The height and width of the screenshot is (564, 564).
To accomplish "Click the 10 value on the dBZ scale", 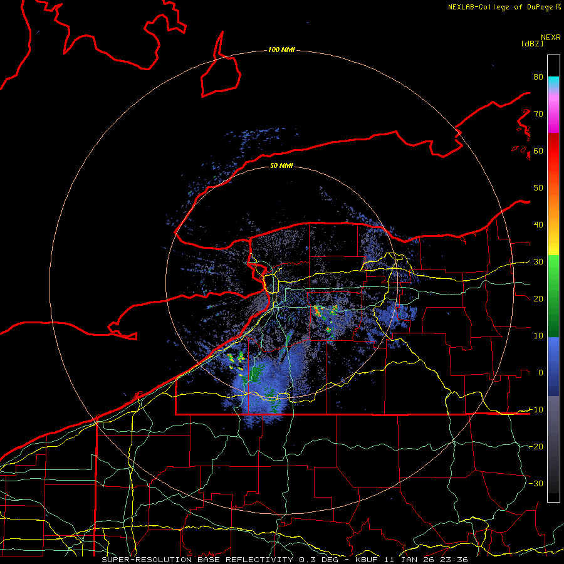I will 538,336.
